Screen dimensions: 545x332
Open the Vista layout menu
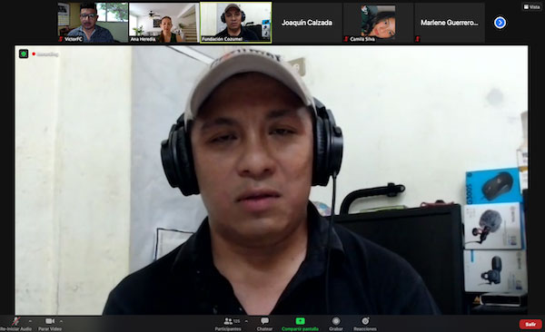(531, 6)
